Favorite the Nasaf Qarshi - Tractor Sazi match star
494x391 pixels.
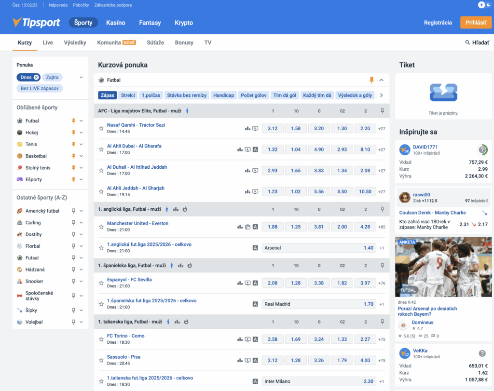(101, 129)
